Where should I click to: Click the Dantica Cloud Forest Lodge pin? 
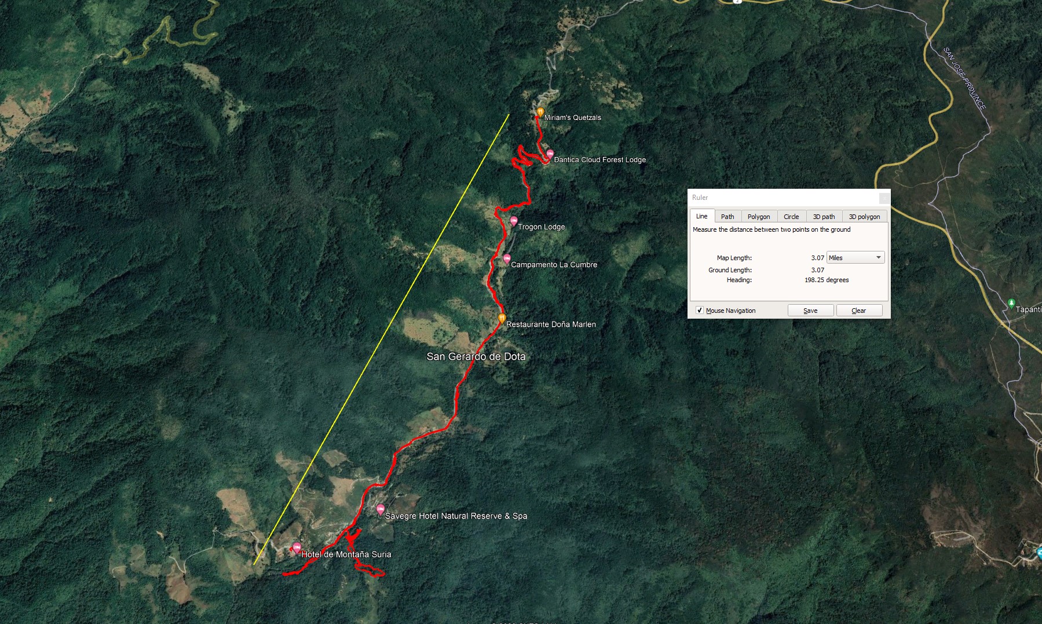[x=550, y=154]
